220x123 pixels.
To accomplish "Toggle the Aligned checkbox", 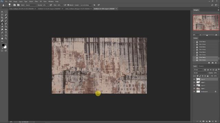I will tap(68, 5).
